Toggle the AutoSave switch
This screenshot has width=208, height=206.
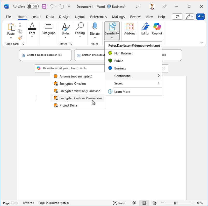click(x=33, y=6)
